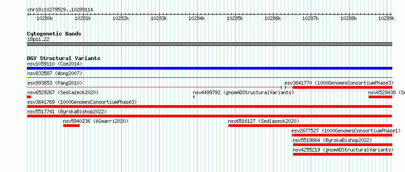Click the tiny blue nsv4499792 marker

click(194, 97)
